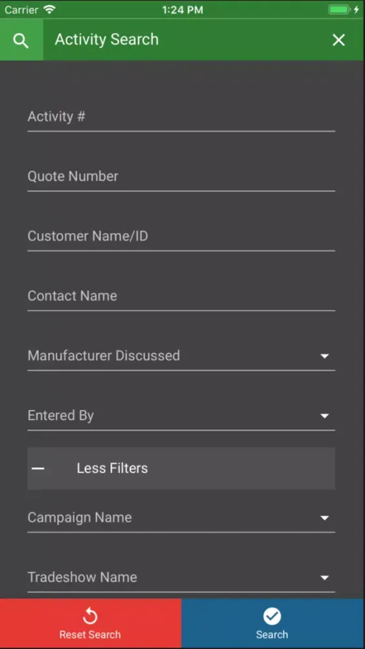This screenshot has width=365, height=649.
Task: Select the Quote Number text field
Action: coord(181,177)
